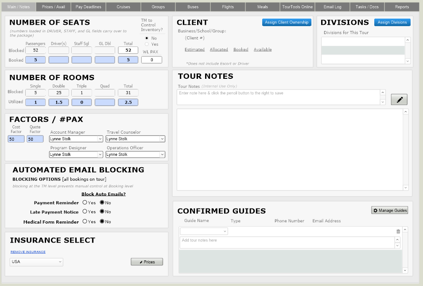Choose No for Medical Form Reminder blocking
The height and width of the screenshot is (286, 423).
pos(102,221)
